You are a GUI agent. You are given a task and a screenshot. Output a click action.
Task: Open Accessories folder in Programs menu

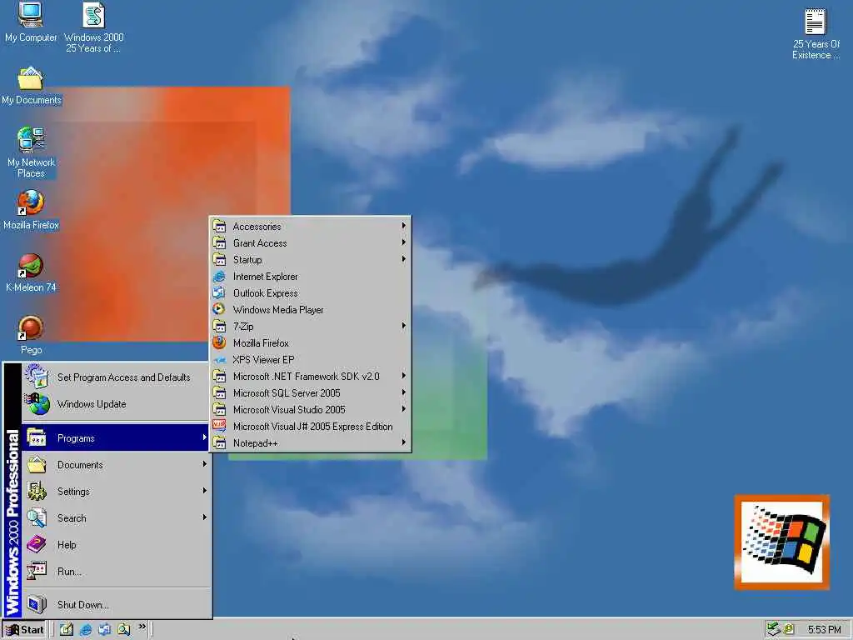[x=310, y=226]
